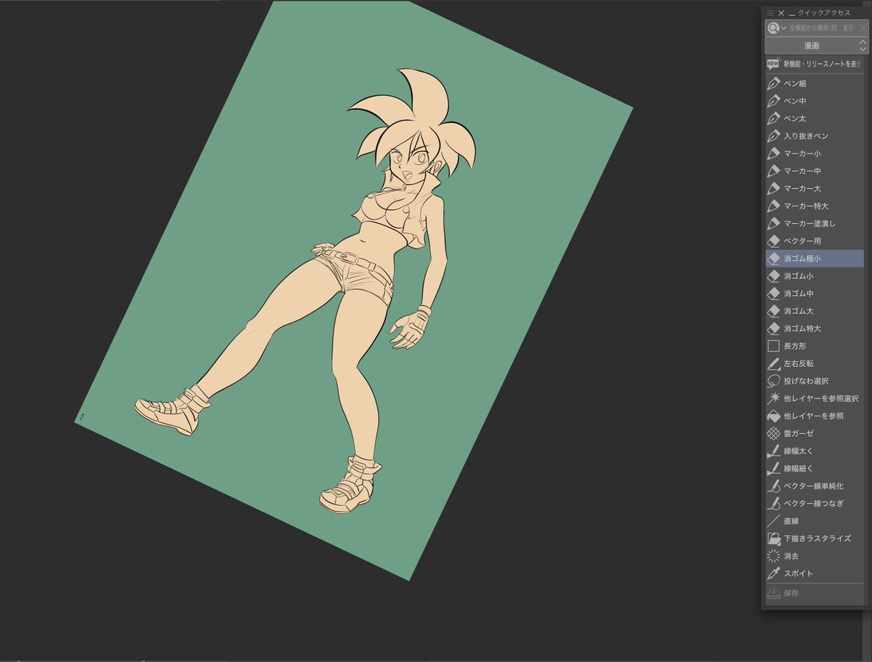Select the 消ゴム中 medium eraser
This screenshot has width=872, height=662.
pos(814,294)
